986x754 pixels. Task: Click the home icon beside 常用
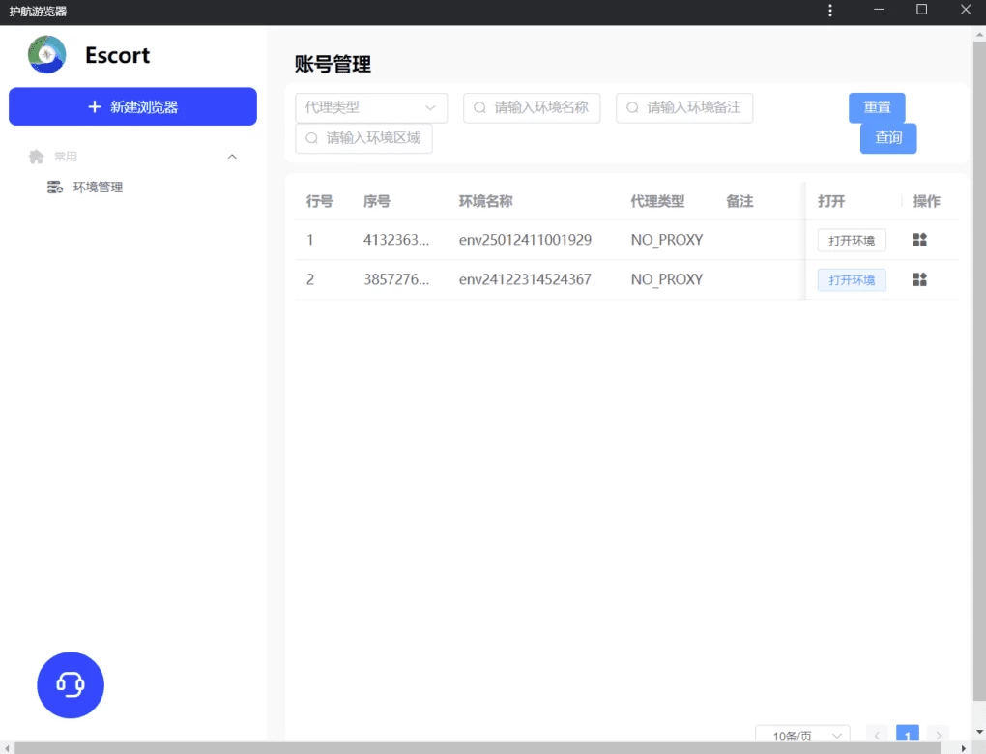point(37,157)
